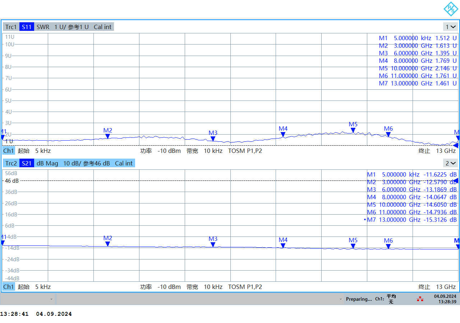Select the Trc2 trace label

click(x=11, y=163)
